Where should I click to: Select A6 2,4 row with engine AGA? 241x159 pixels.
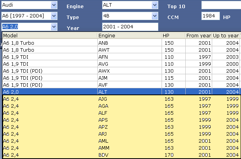click(122, 106)
